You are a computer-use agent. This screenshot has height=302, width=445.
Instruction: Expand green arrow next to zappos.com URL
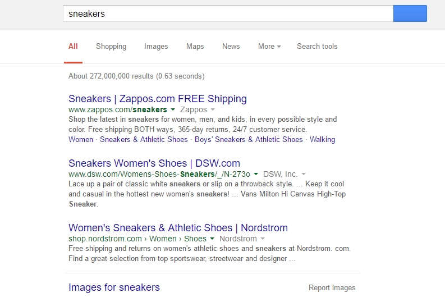coord(173,109)
